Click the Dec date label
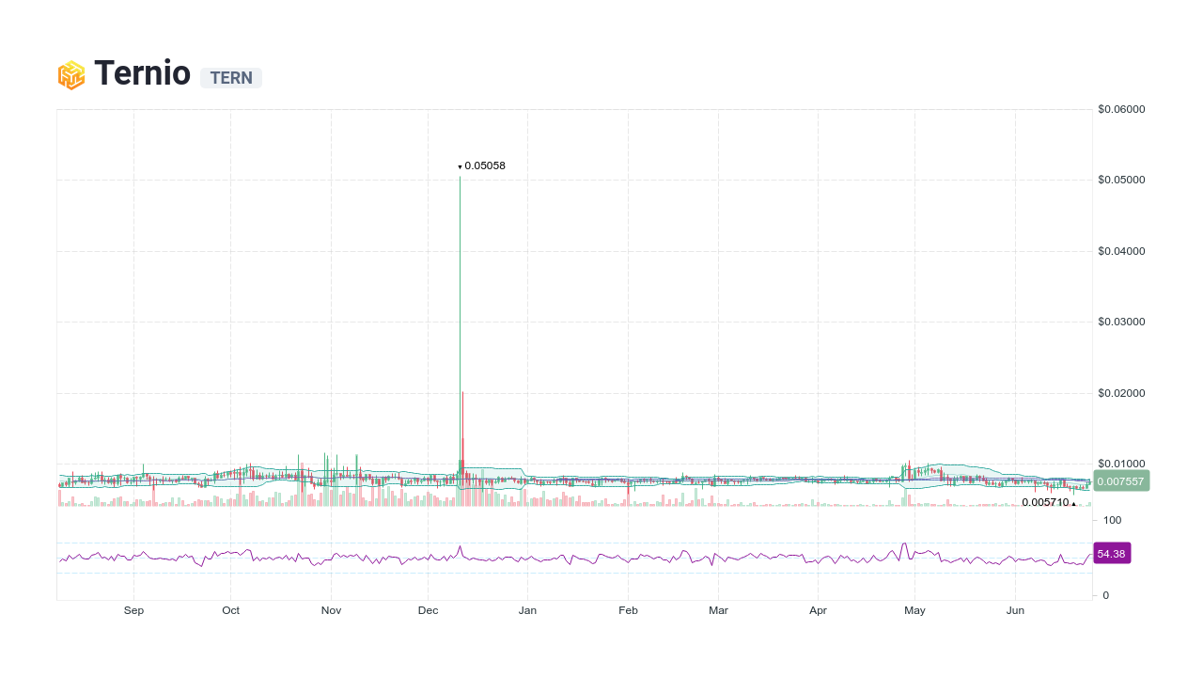This screenshot has height=677, width=1203. click(x=428, y=610)
